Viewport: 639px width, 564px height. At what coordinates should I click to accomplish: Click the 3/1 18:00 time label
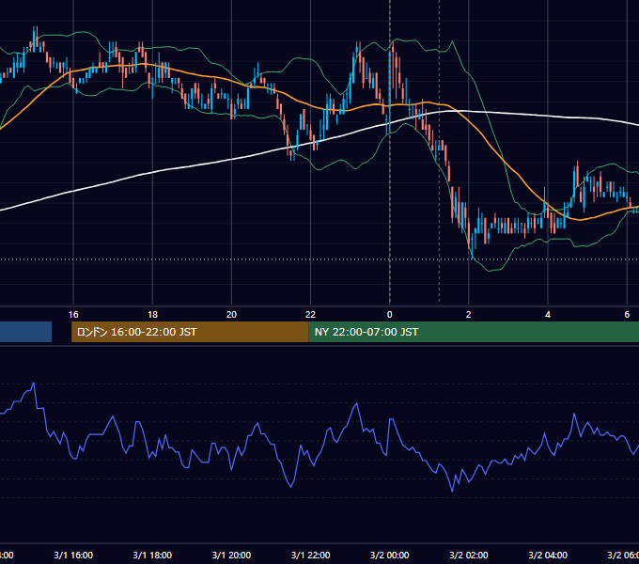pyautogui.click(x=152, y=555)
